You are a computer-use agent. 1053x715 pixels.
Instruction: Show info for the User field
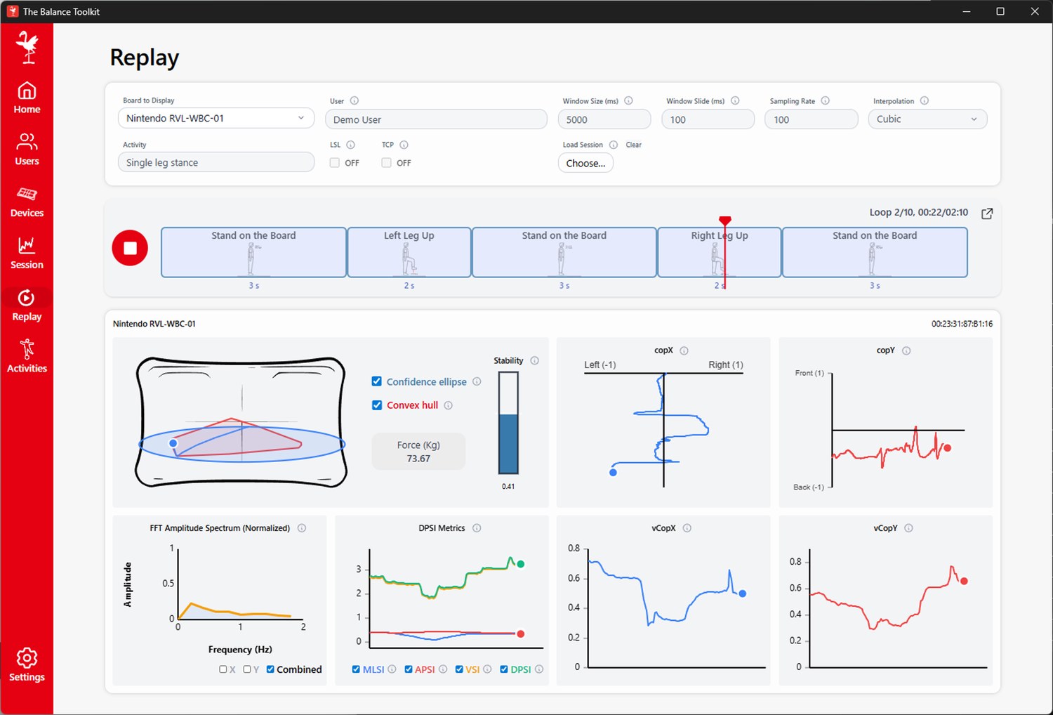[355, 100]
